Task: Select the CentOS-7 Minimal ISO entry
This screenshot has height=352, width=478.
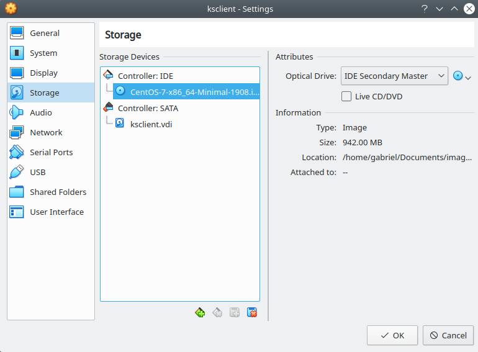Action: pyautogui.click(x=186, y=91)
